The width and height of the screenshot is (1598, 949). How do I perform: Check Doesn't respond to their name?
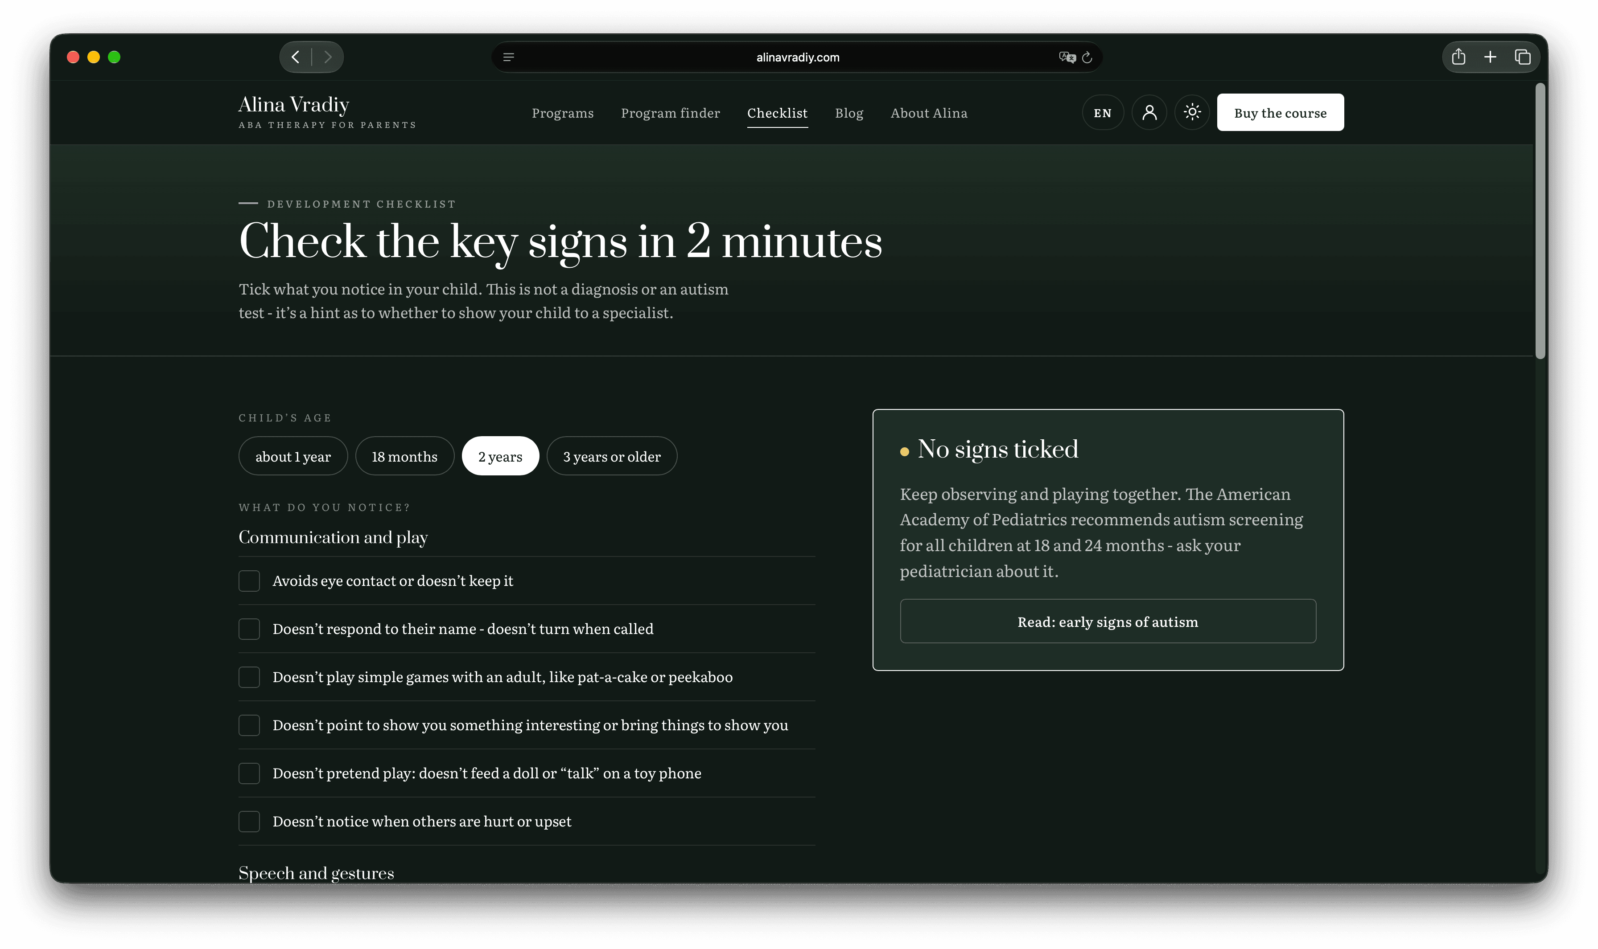[249, 629]
